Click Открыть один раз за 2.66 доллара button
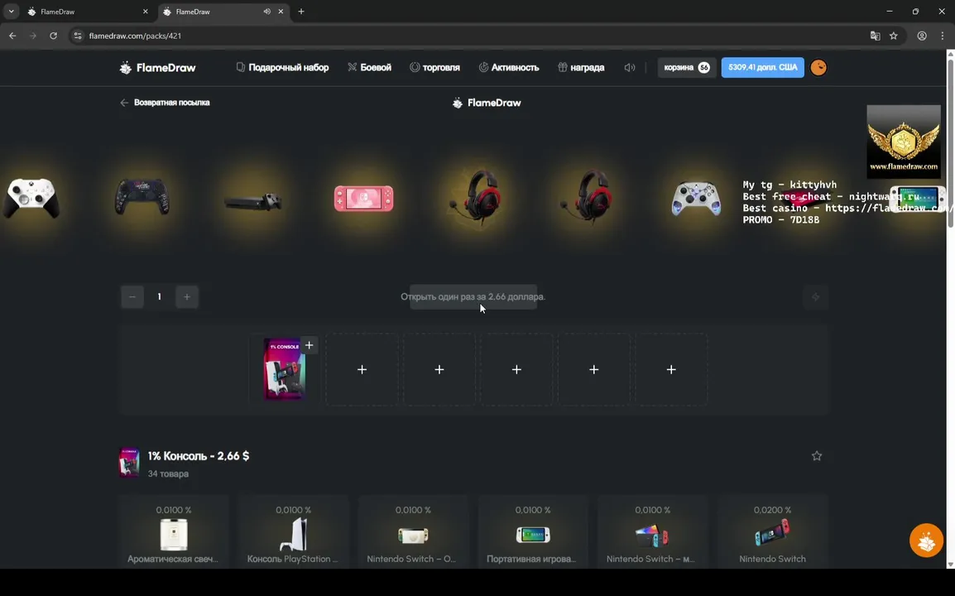The width and height of the screenshot is (955, 596). coord(473,297)
